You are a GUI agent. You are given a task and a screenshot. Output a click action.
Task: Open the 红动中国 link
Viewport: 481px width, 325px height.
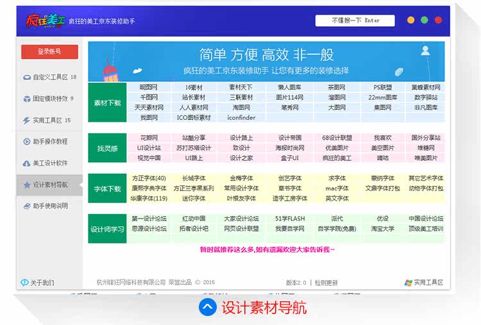(x=194, y=219)
